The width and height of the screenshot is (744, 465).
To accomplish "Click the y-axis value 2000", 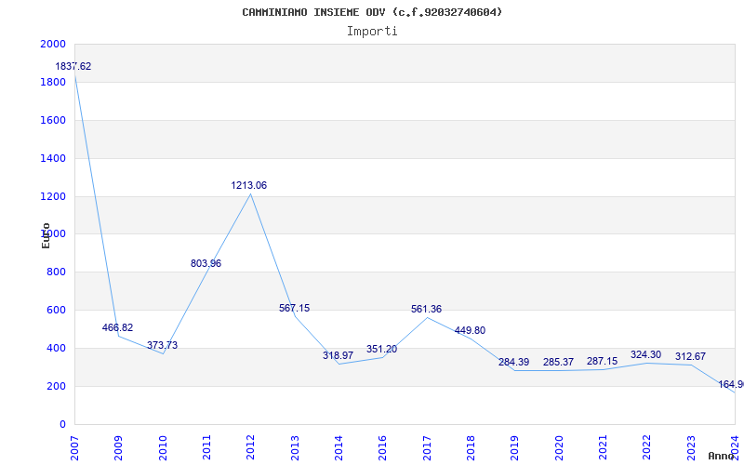I will [x=53, y=44].
